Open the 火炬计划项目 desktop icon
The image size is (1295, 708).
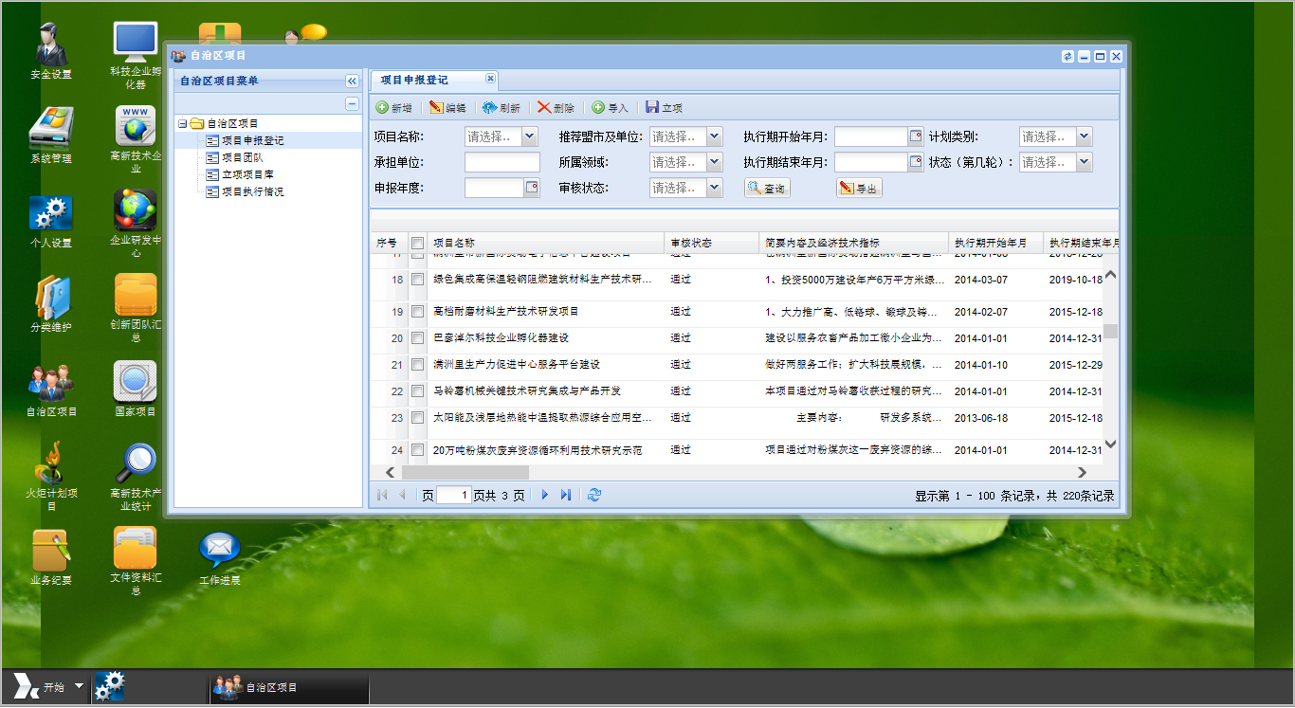(51, 464)
